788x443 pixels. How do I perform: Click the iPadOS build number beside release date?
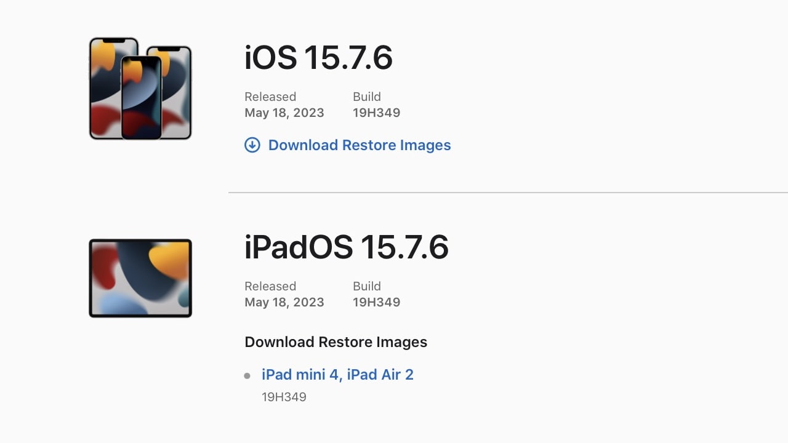pos(376,302)
